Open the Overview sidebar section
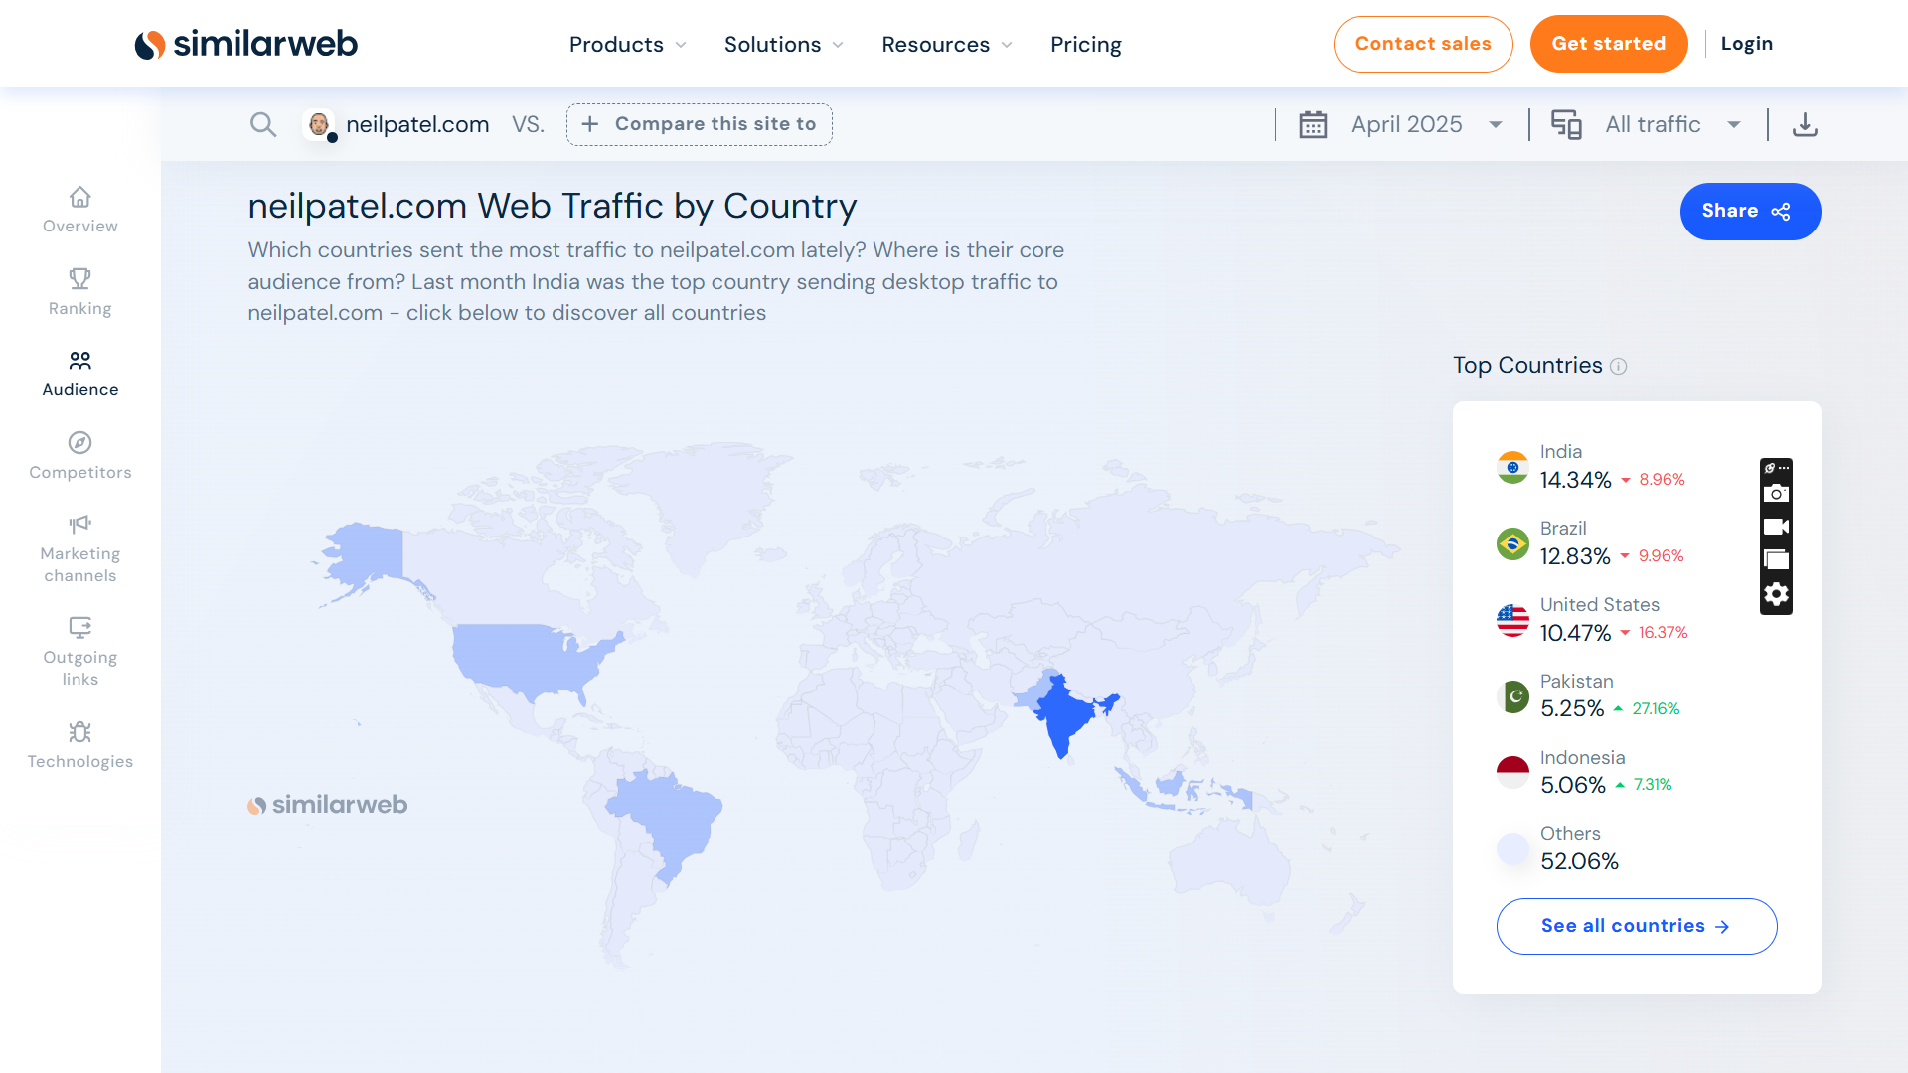The width and height of the screenshot is (1908, 1073). coord(80,210)
